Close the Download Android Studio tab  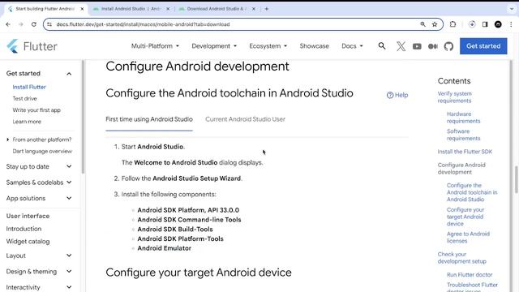pyautogui.click(x=254, y=9)
